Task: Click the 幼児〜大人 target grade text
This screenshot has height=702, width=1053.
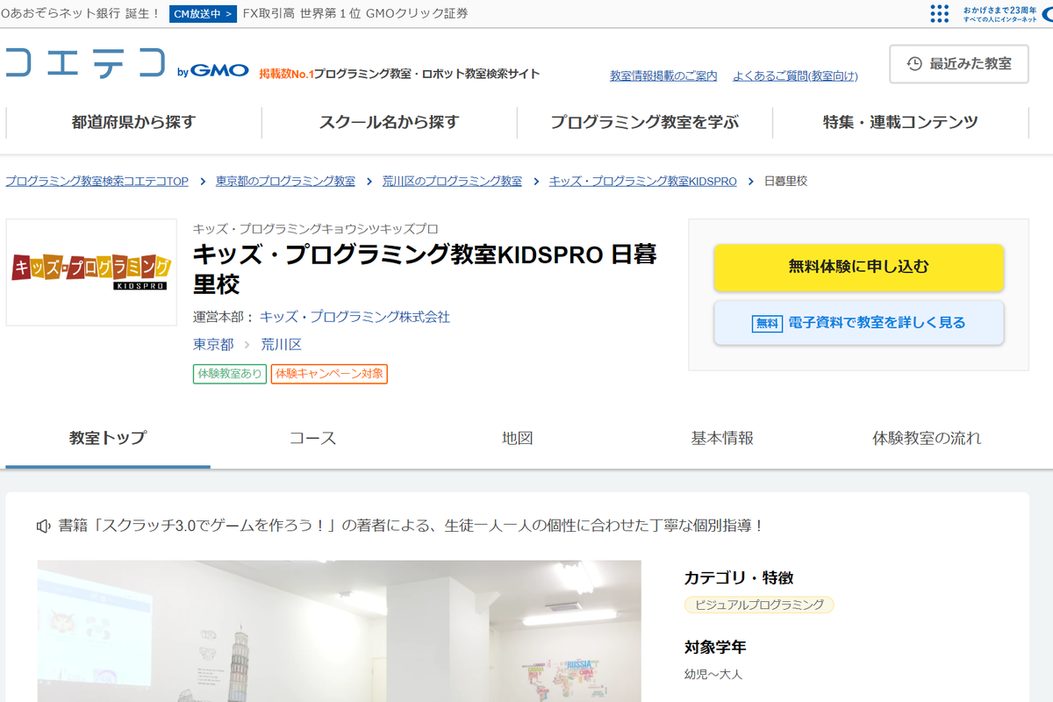Action: click(x=713, y=675)
